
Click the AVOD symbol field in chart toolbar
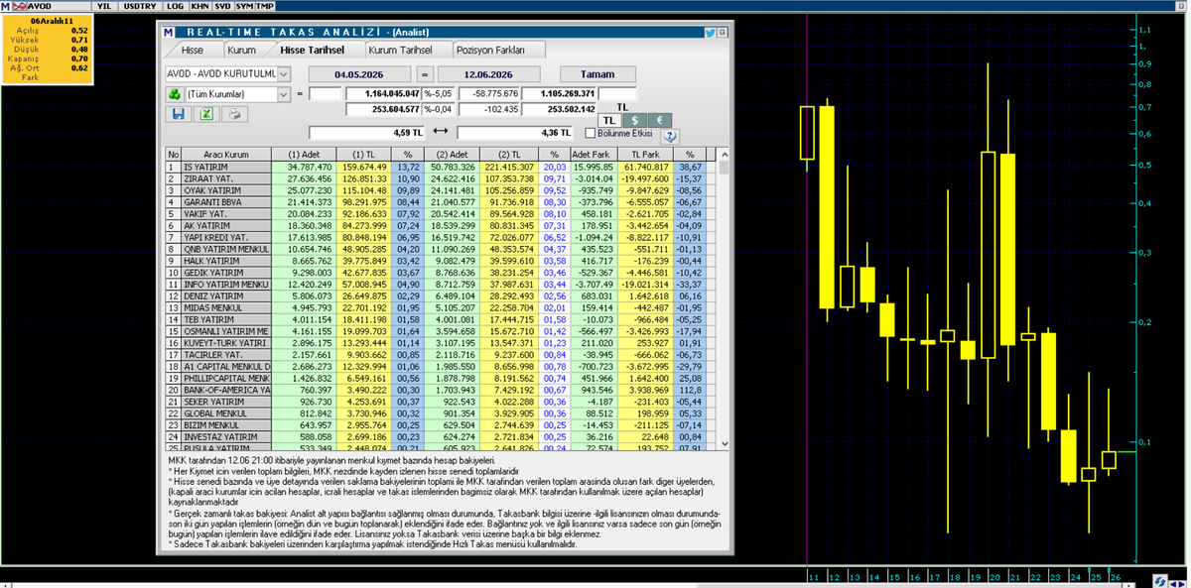pyautogui.click(x=58, y=6)
